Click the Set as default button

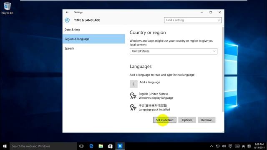point(165,120)
